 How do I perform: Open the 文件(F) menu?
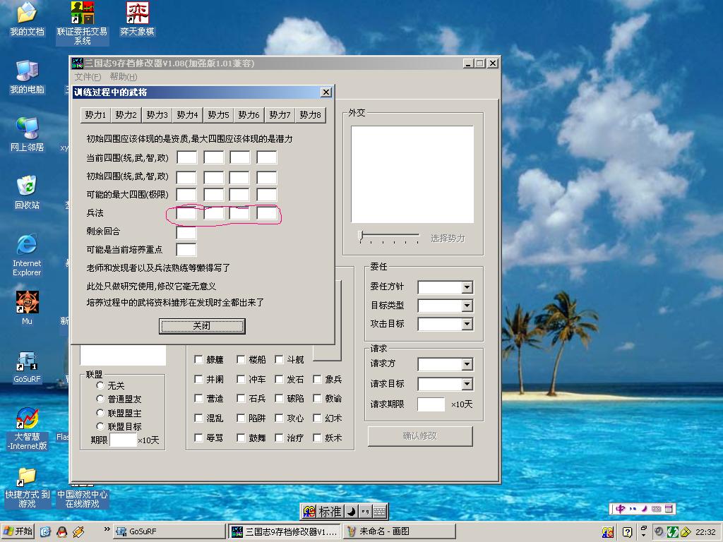(x=88, y=77)
